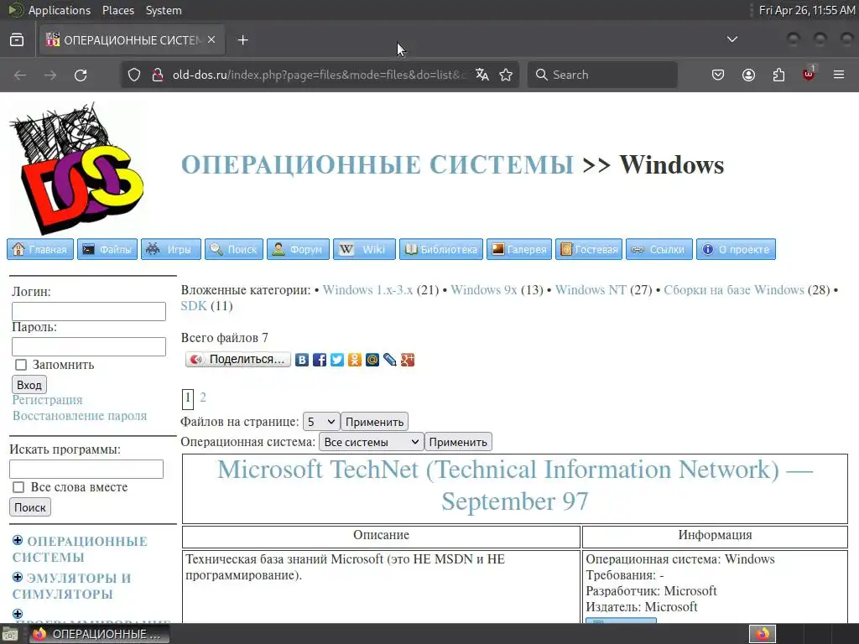
Task: Open the Windows 9x subcategory
Action: coord(484,289)
